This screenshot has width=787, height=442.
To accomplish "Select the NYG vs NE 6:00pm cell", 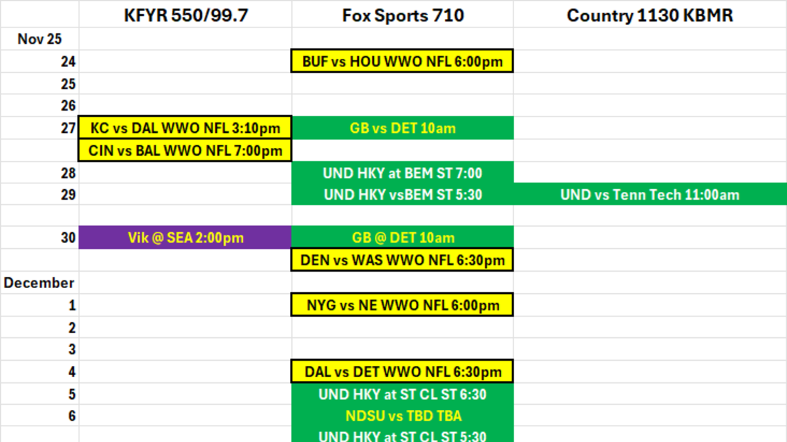I will pyautogui.click(x=403, y=305).
